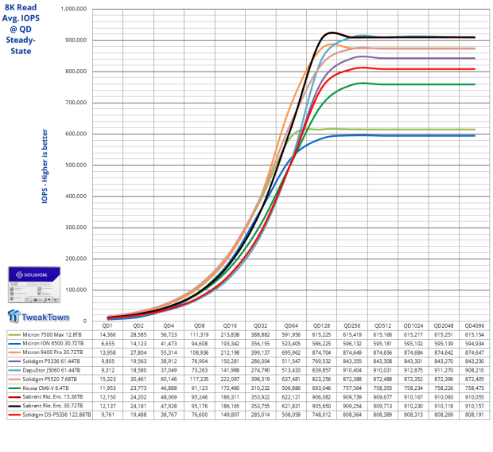
Task: Click Sabrent 30.72TB QD4096 value 910,157
Action: coord(475,406)
